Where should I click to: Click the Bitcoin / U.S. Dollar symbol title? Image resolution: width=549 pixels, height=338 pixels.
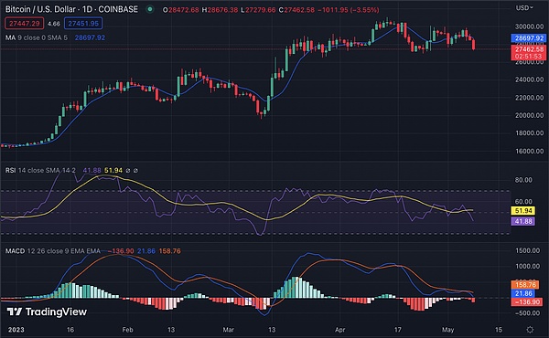pos(71,9)
